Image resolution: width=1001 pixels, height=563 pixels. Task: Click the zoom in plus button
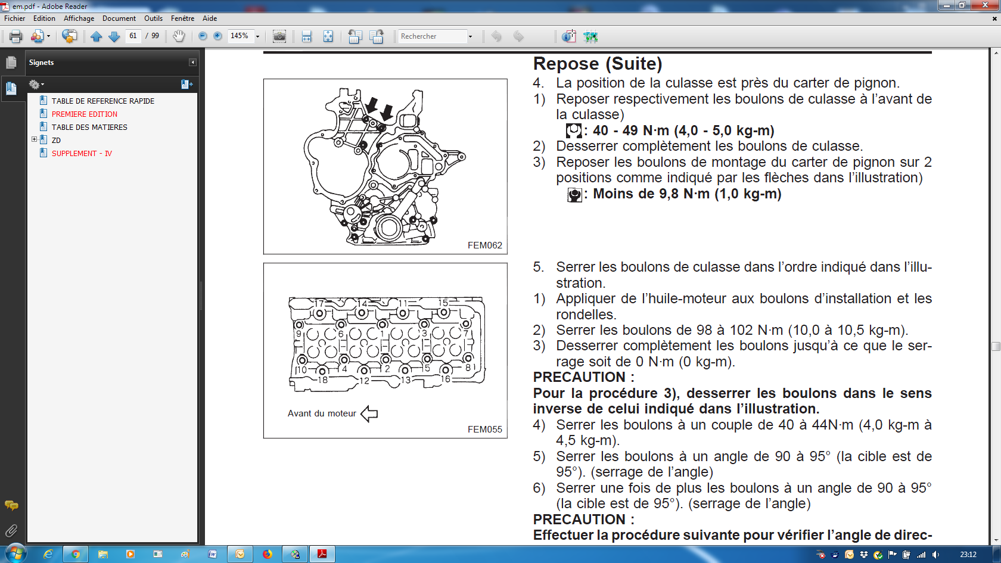[x=218, y=36]
